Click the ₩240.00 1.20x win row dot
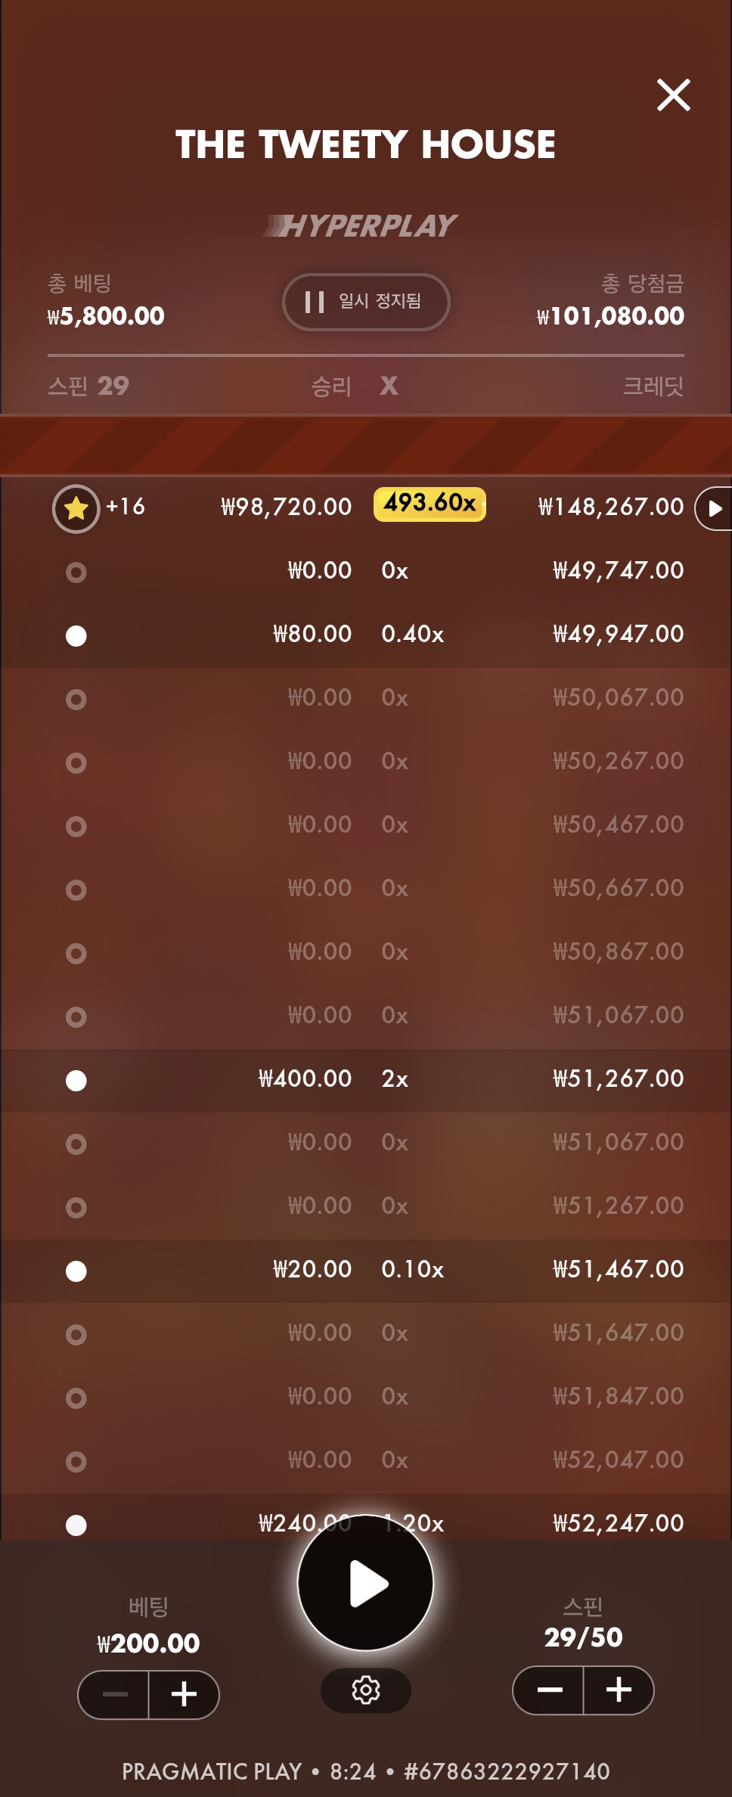This screenshot has height=1797, width=732. [x=76, y=1525]
